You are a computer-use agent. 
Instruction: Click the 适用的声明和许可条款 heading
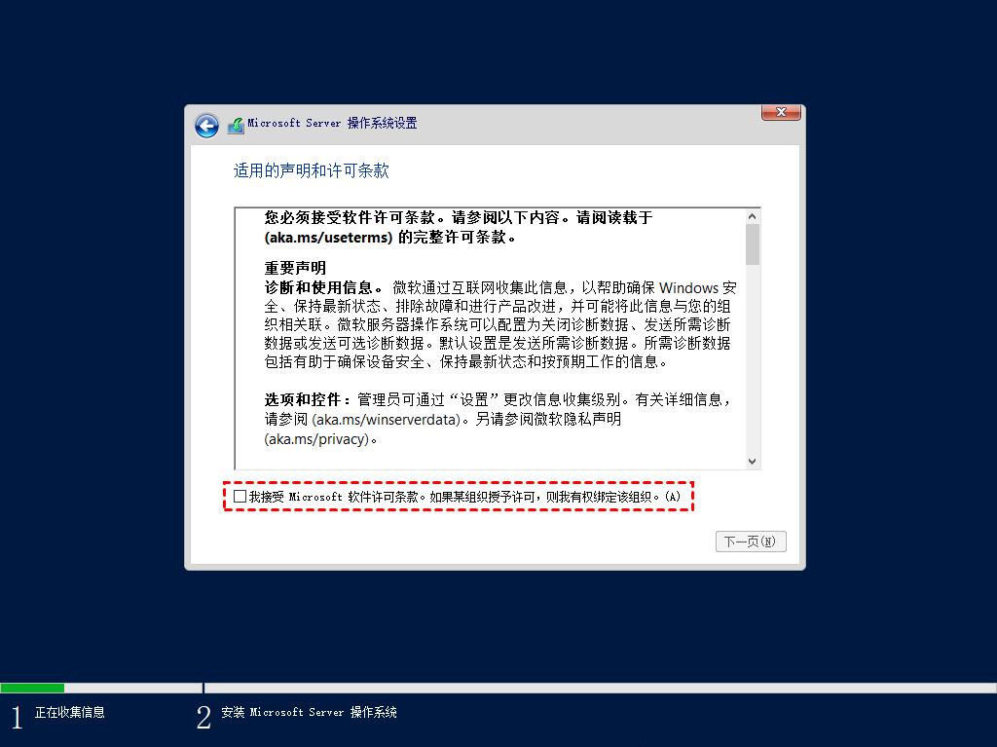click(311, 170)
